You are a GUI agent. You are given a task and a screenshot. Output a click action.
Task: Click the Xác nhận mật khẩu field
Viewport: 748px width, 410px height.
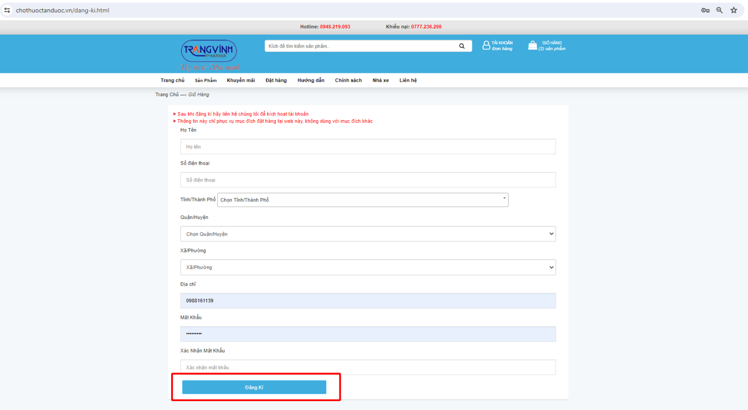pyautogui.click(x=368, y=367)
